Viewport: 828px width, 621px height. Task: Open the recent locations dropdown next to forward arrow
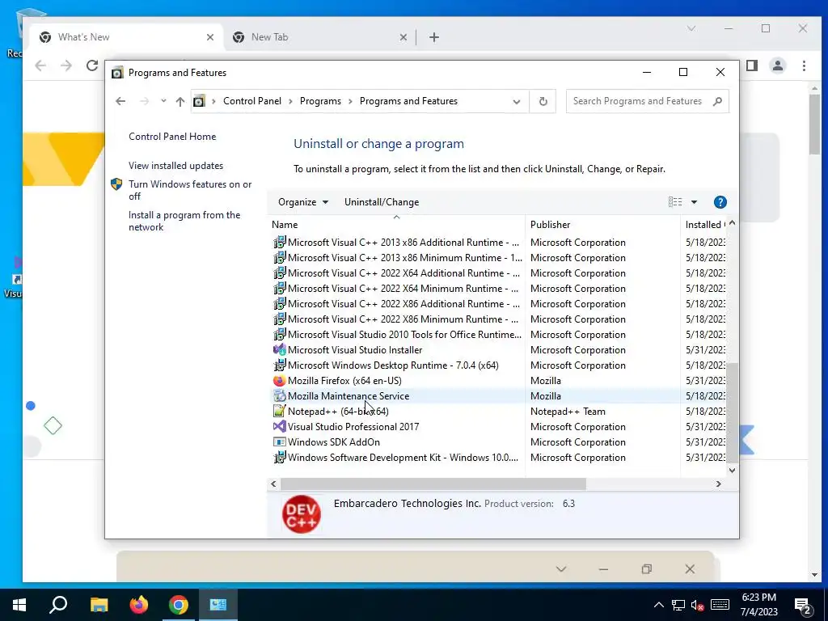pos(163,101)
